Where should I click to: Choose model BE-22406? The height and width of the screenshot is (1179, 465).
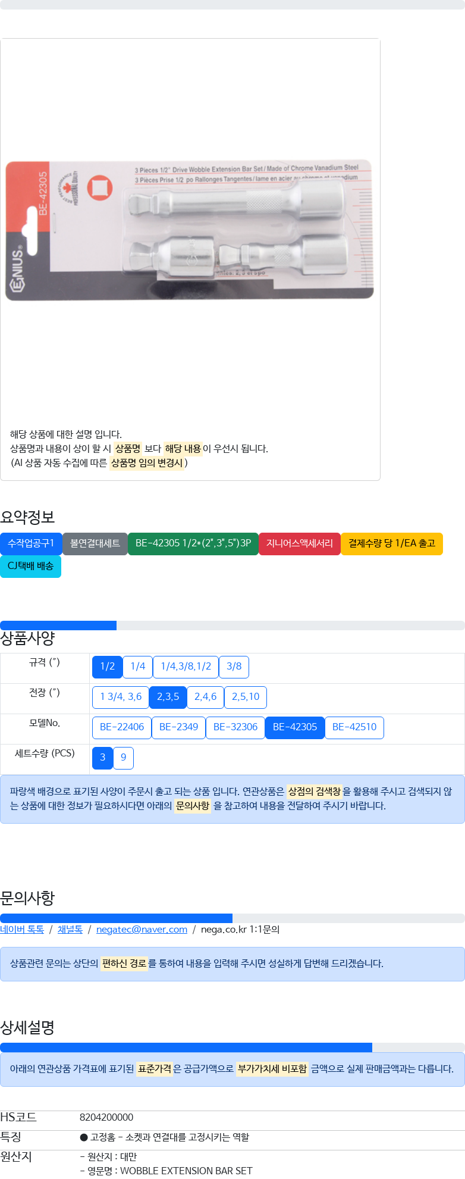tap(122, 727)
